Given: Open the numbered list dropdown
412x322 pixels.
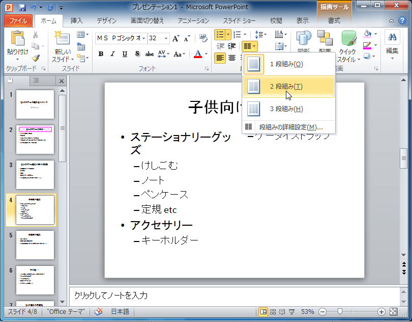Looking at the screenshot, I should tap(245, 35).
